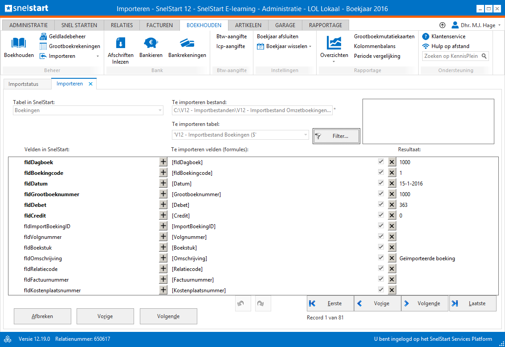Viewport: 505px width, 347px height.
Task: Click the Afbreken button
Action: [42, 316]
